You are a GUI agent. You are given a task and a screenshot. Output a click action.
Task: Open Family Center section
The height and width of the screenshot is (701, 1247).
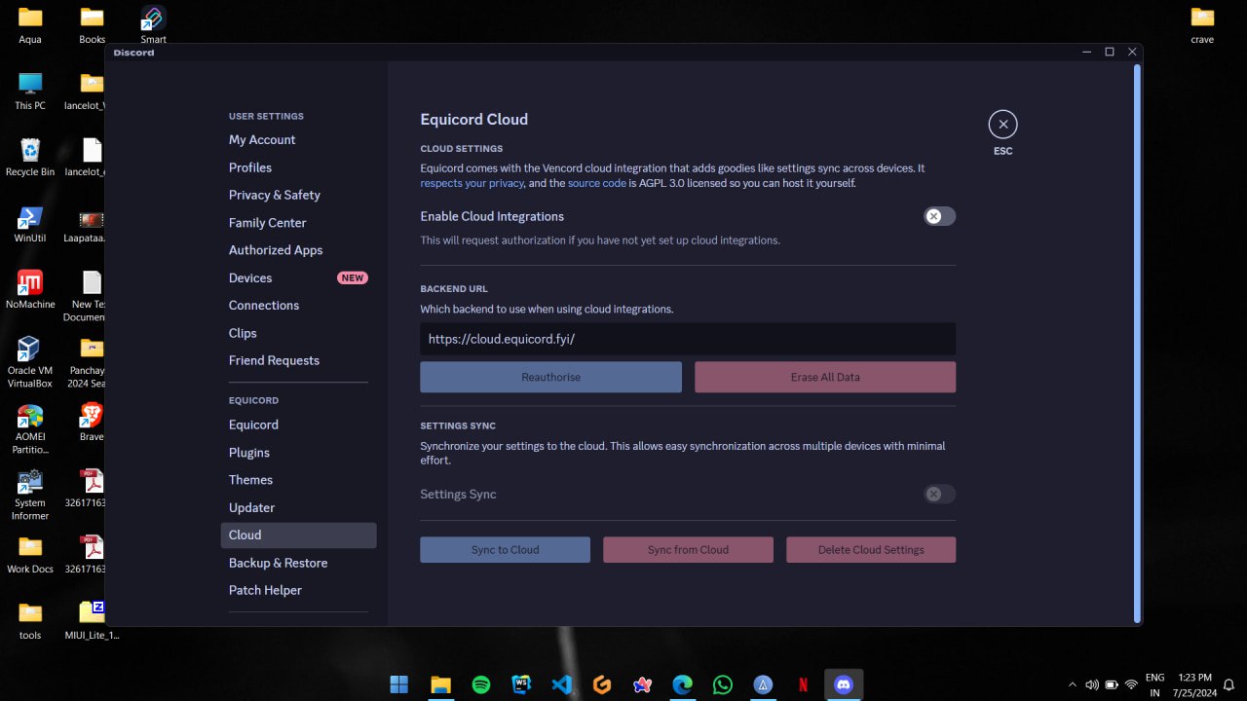[298, 223]
